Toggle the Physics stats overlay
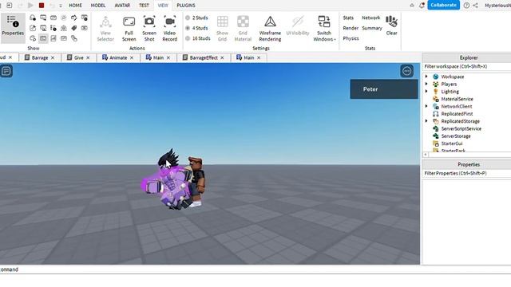 (351, 38)
